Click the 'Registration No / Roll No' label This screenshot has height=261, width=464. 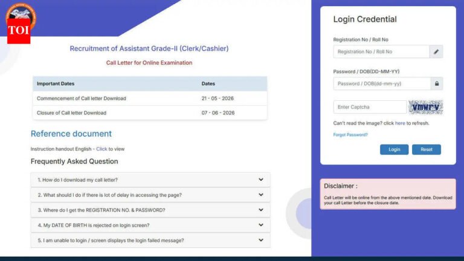click(x=361, y=40)
